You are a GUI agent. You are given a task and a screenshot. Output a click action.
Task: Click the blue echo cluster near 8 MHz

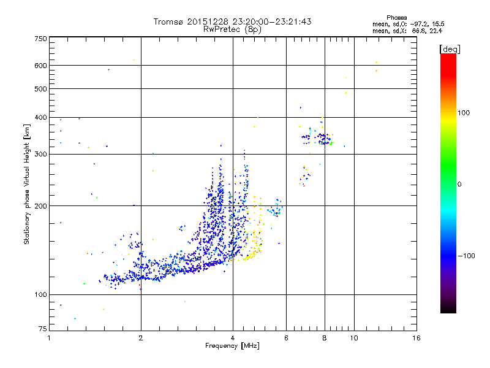(324, 139)
